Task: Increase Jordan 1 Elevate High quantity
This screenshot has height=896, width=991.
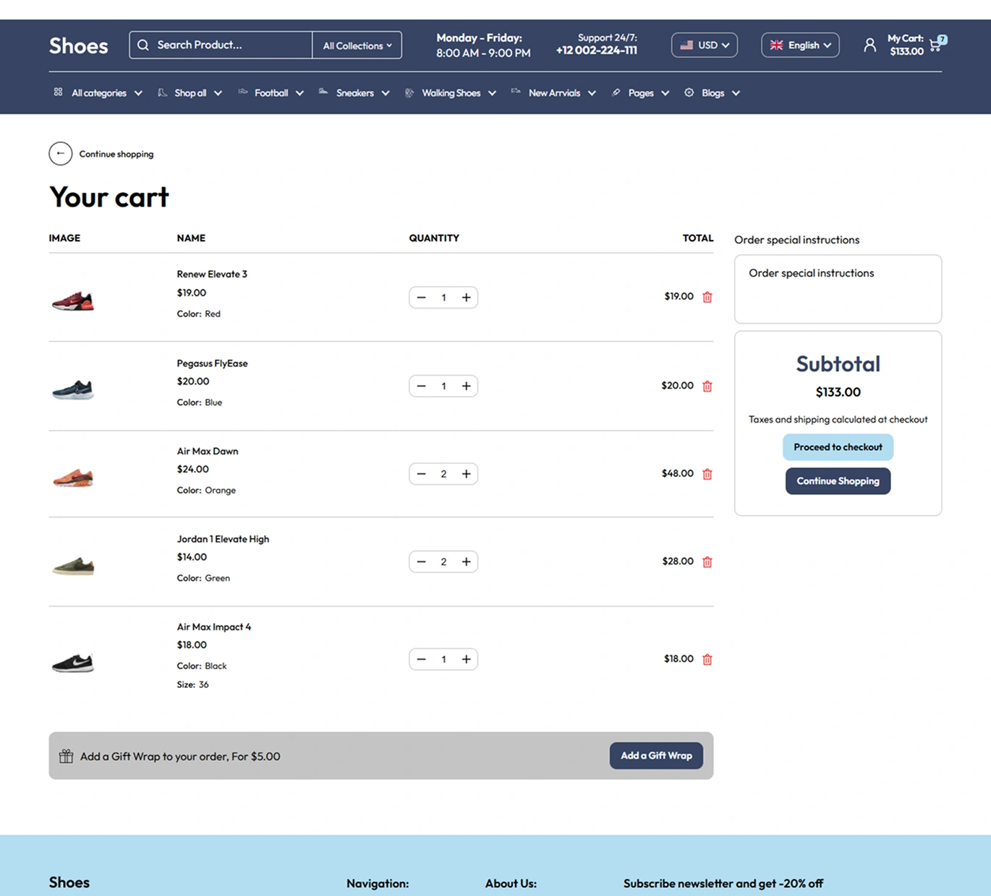Action: coord(467,561)
